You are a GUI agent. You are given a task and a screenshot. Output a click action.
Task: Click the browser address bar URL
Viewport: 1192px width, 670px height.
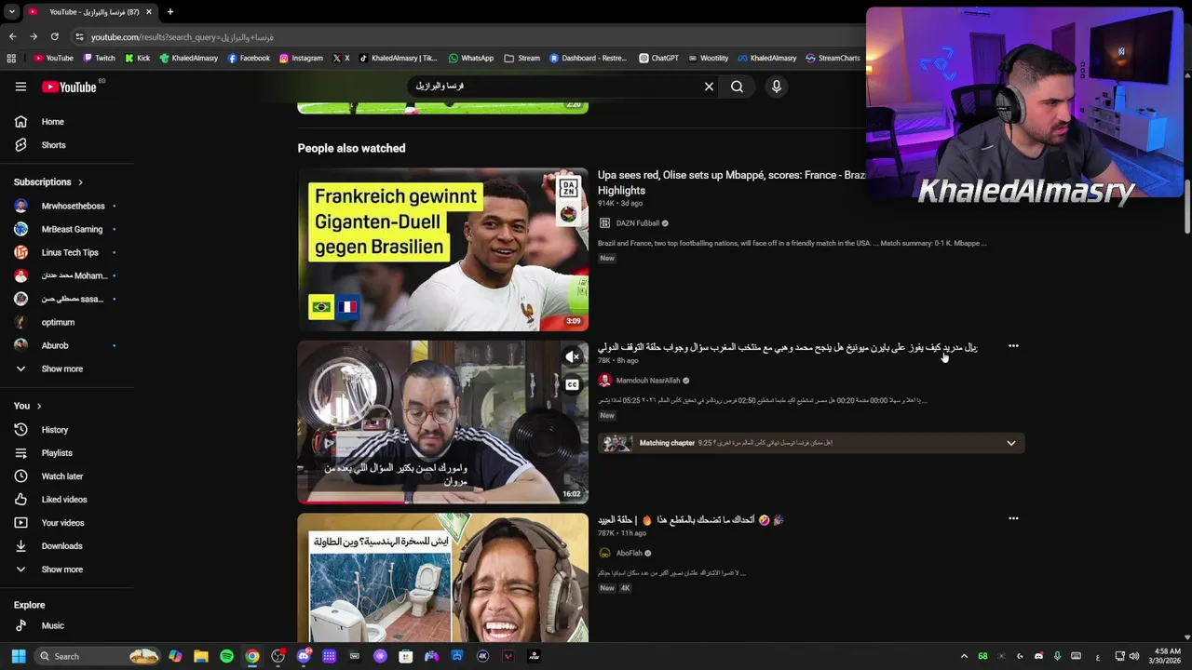tap(183, 37)
